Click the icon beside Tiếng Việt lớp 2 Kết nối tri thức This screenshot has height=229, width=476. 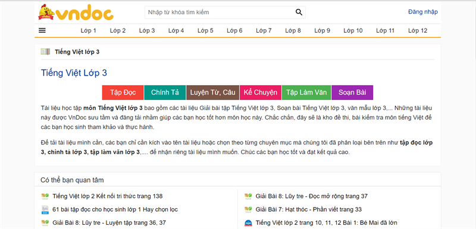[45, 196]
